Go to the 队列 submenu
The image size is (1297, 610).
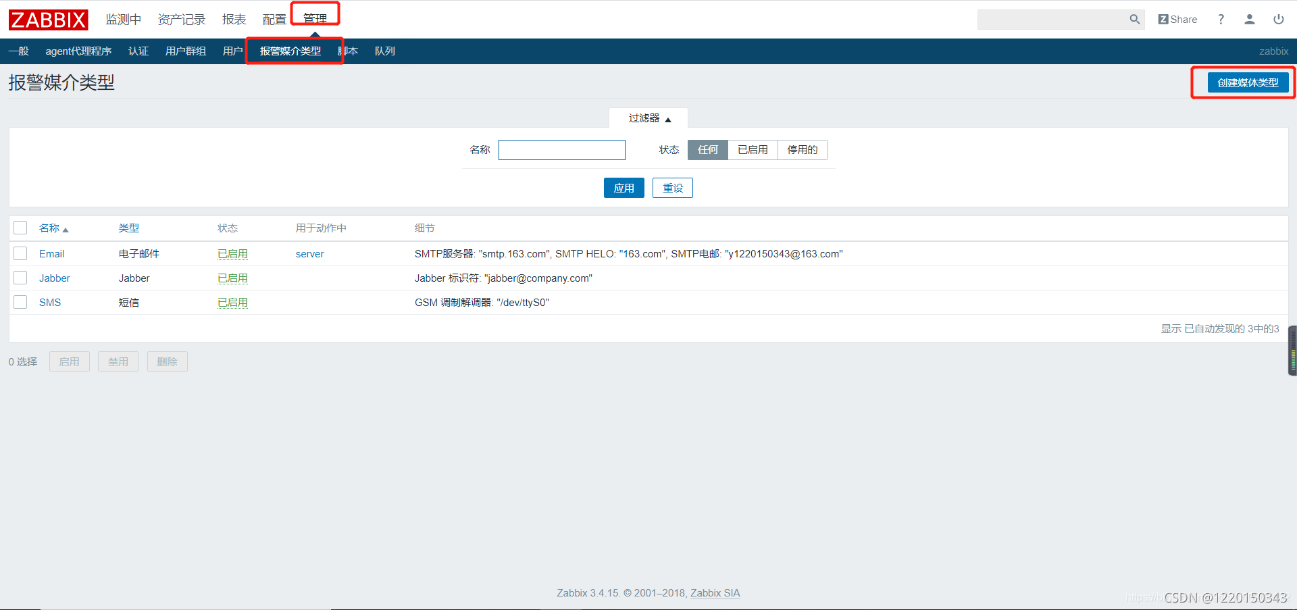point(385,51)
